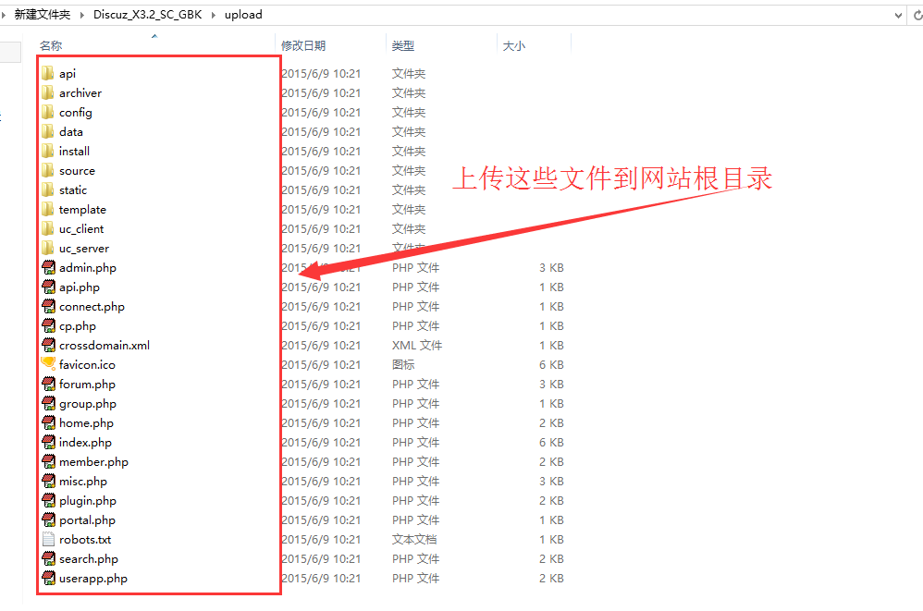Sort by 类型 column header
923x611 pixels.
(x=402, y=45)
